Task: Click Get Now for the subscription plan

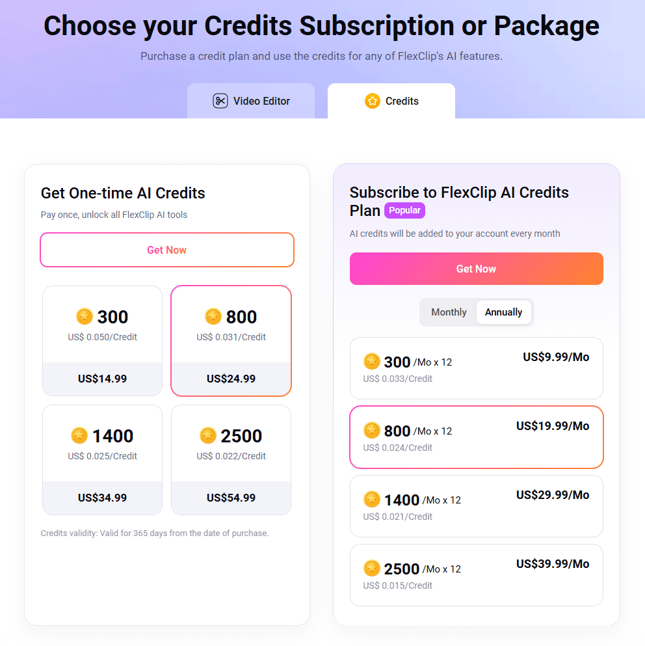Action: coord(476,269)
